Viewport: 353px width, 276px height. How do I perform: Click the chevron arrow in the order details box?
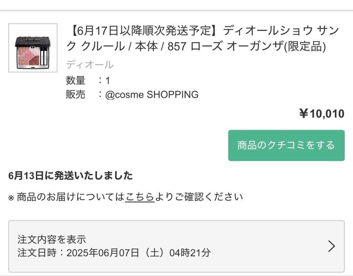[x=331, y=246]
